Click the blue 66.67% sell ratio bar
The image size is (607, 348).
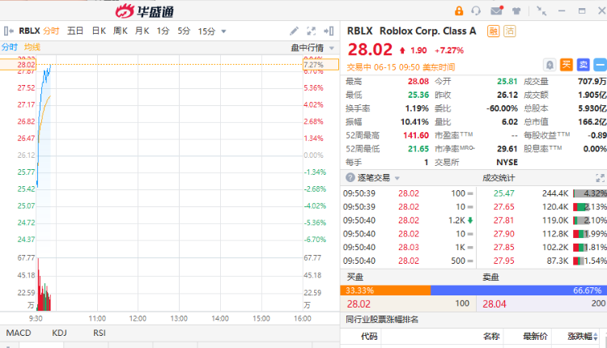519,291
